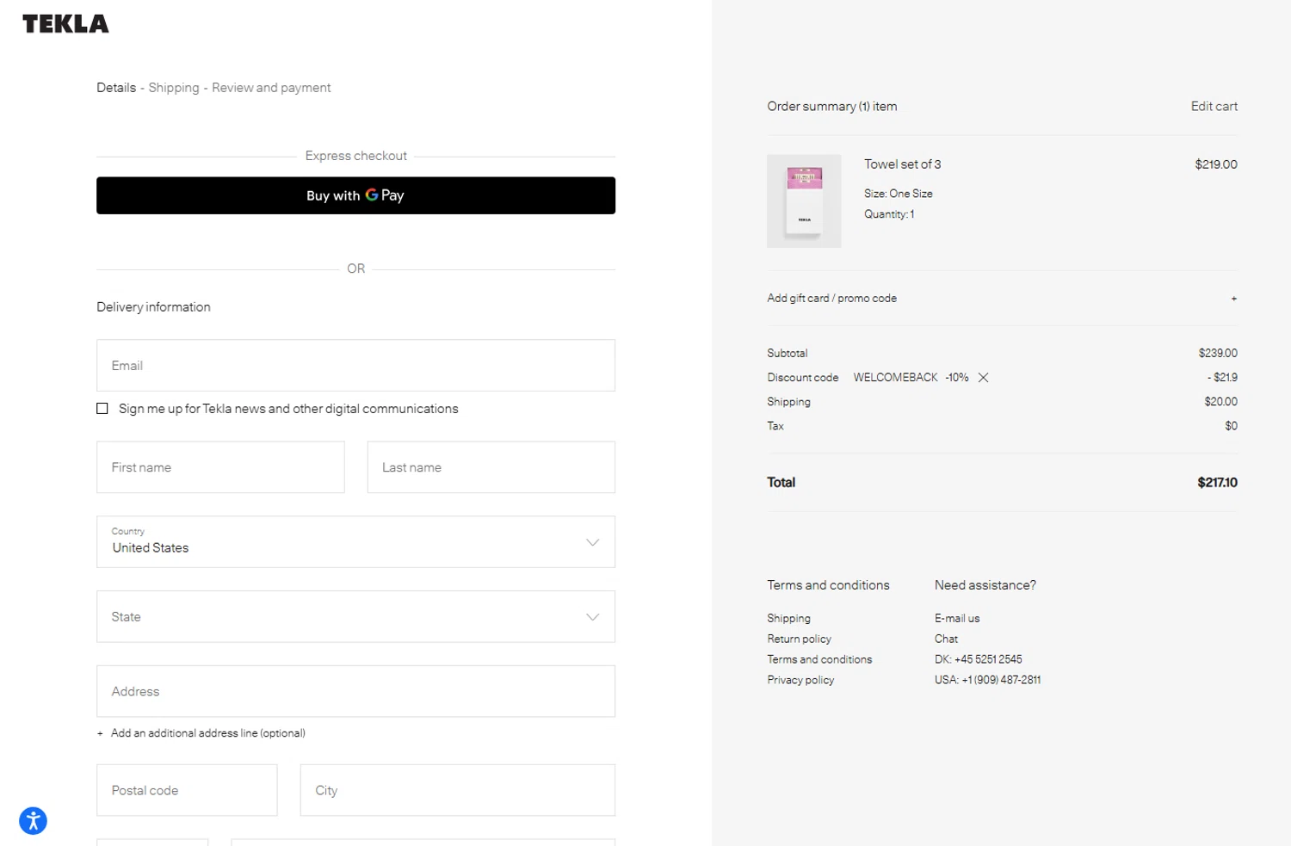The image size is (1291, 846).
Task: Click the Shipping cost $20.00
Action: coord(1220,402)
